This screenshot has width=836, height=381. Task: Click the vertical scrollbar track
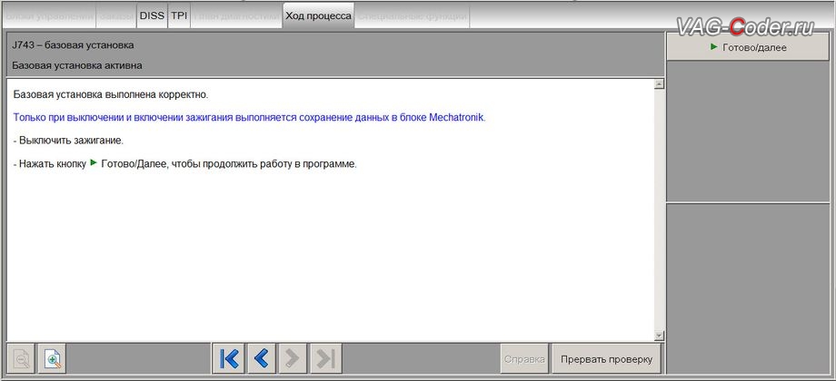click(659, 210)
